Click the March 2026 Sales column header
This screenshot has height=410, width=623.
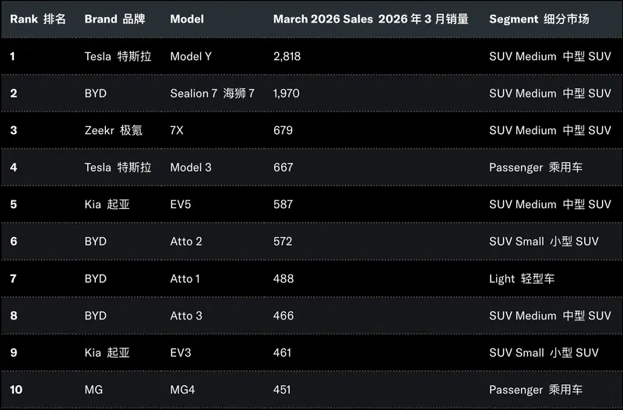[371, 19]
